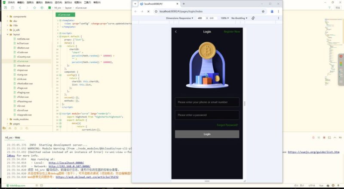Open the Chrome three-dot menu
Screen dimensions: 344x189
point(279,11)
